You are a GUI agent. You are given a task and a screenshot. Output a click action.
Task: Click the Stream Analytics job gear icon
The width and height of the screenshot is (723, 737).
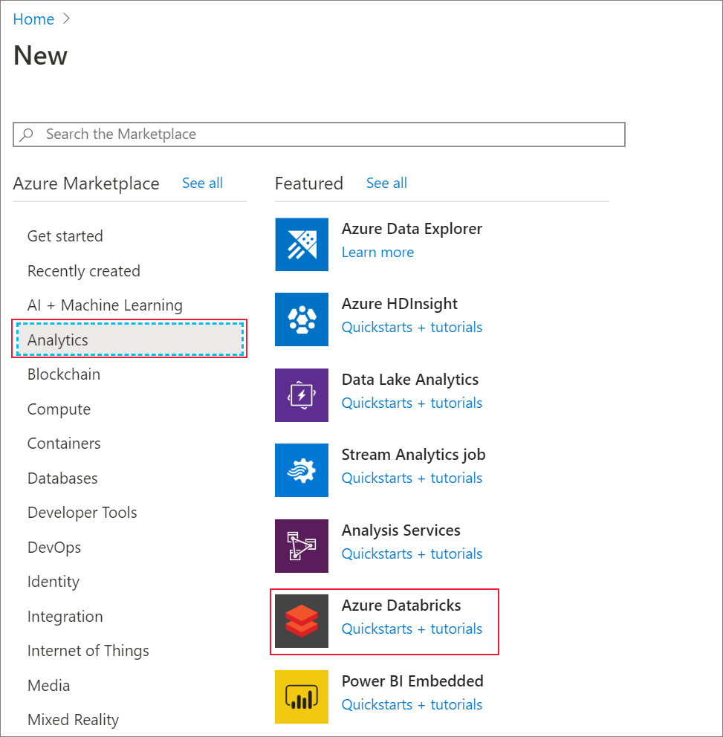click(x=301, y=470)
